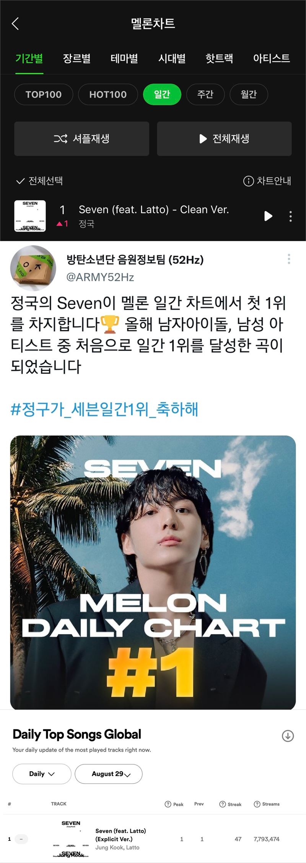Play Seven (feat. Latto) Clean Ver. track
This screenshot has width=306, height=863.
point(268,216)
